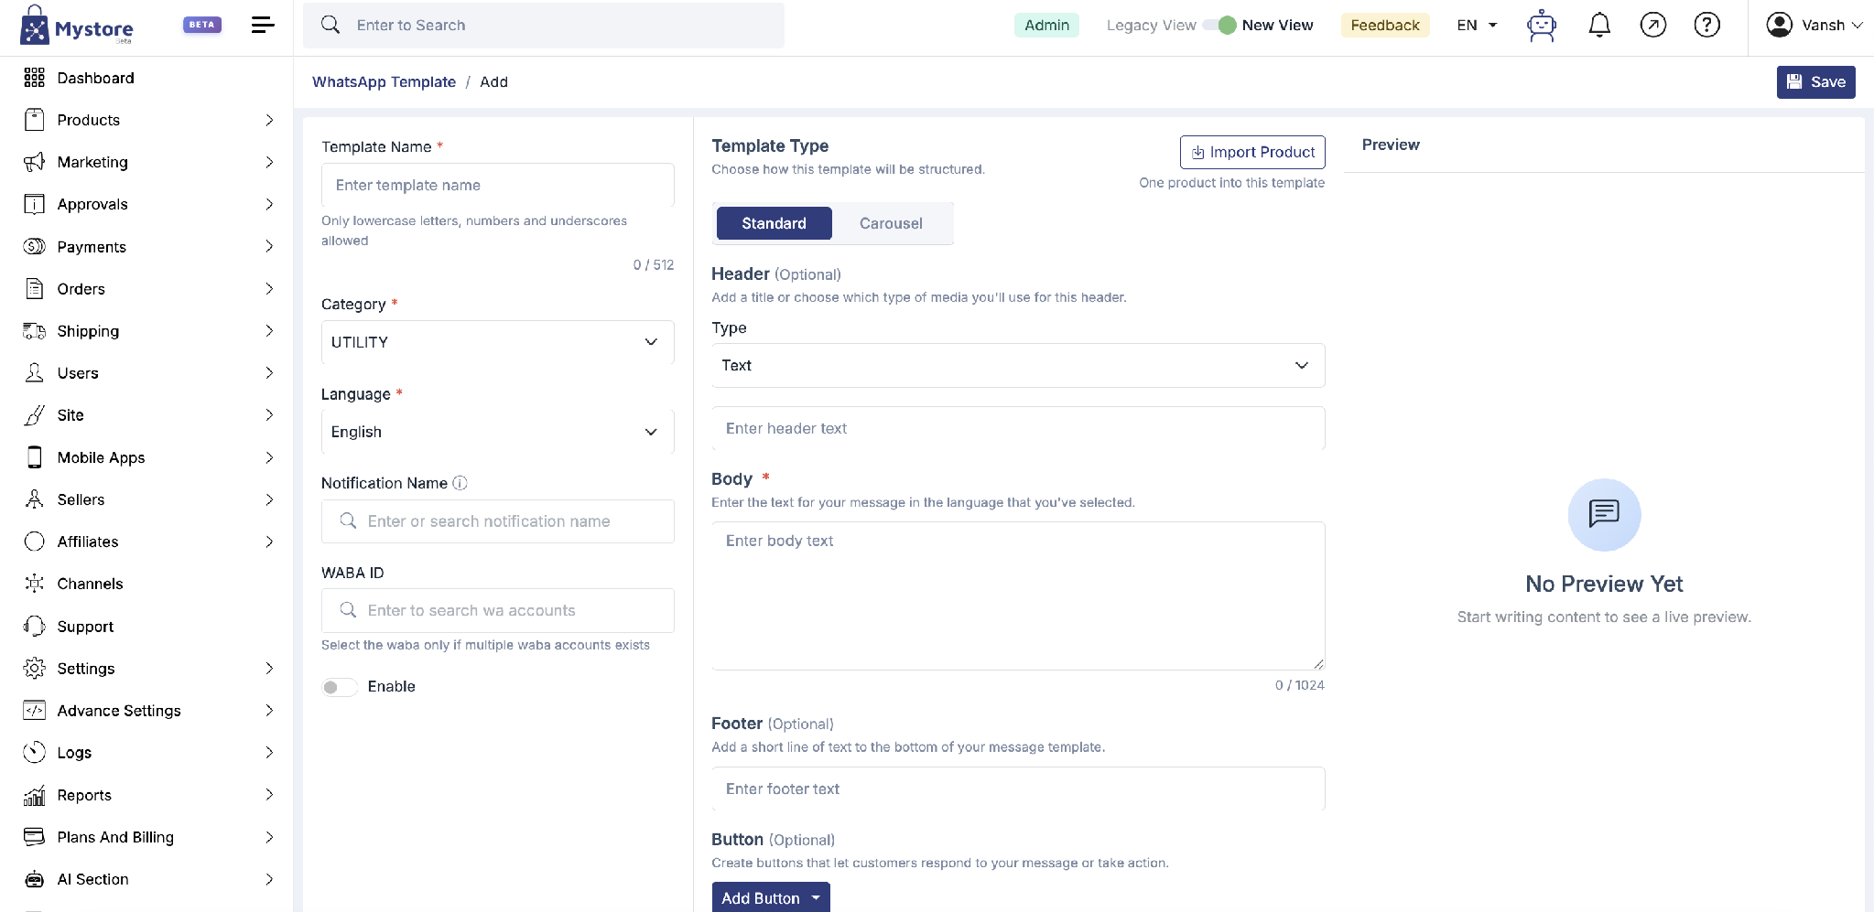Expand the Orders submenu chevron
The height and width of the screenshot is (912, 1874).
269,289
